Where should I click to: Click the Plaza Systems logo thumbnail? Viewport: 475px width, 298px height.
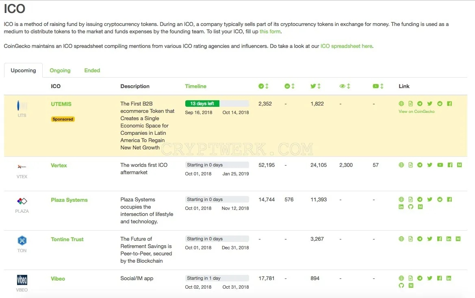pos(22,201)
